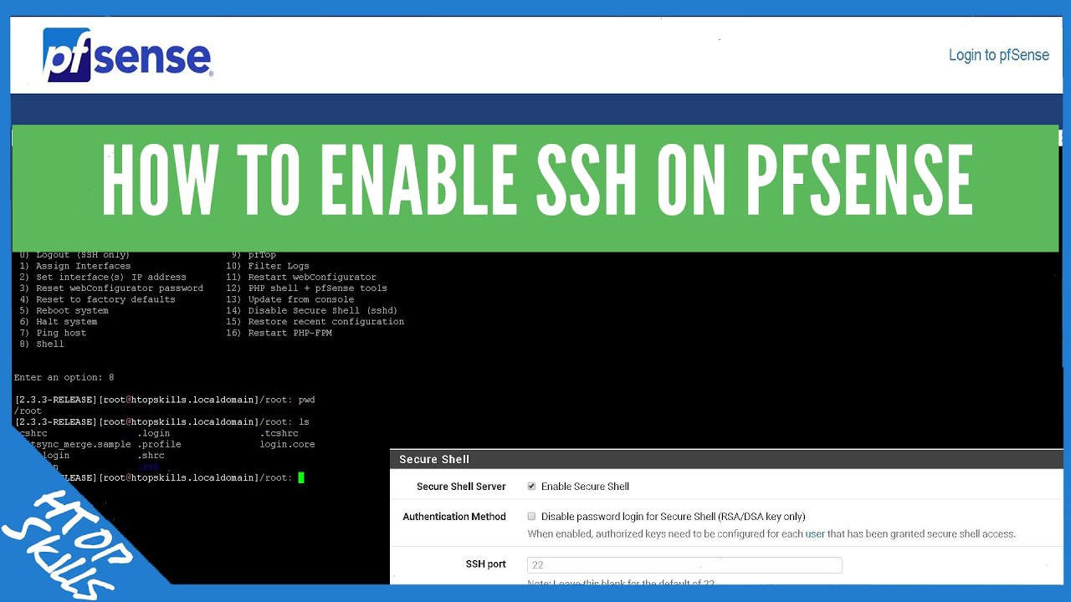Check Disable password login for Secure Shell

[531, 517]
